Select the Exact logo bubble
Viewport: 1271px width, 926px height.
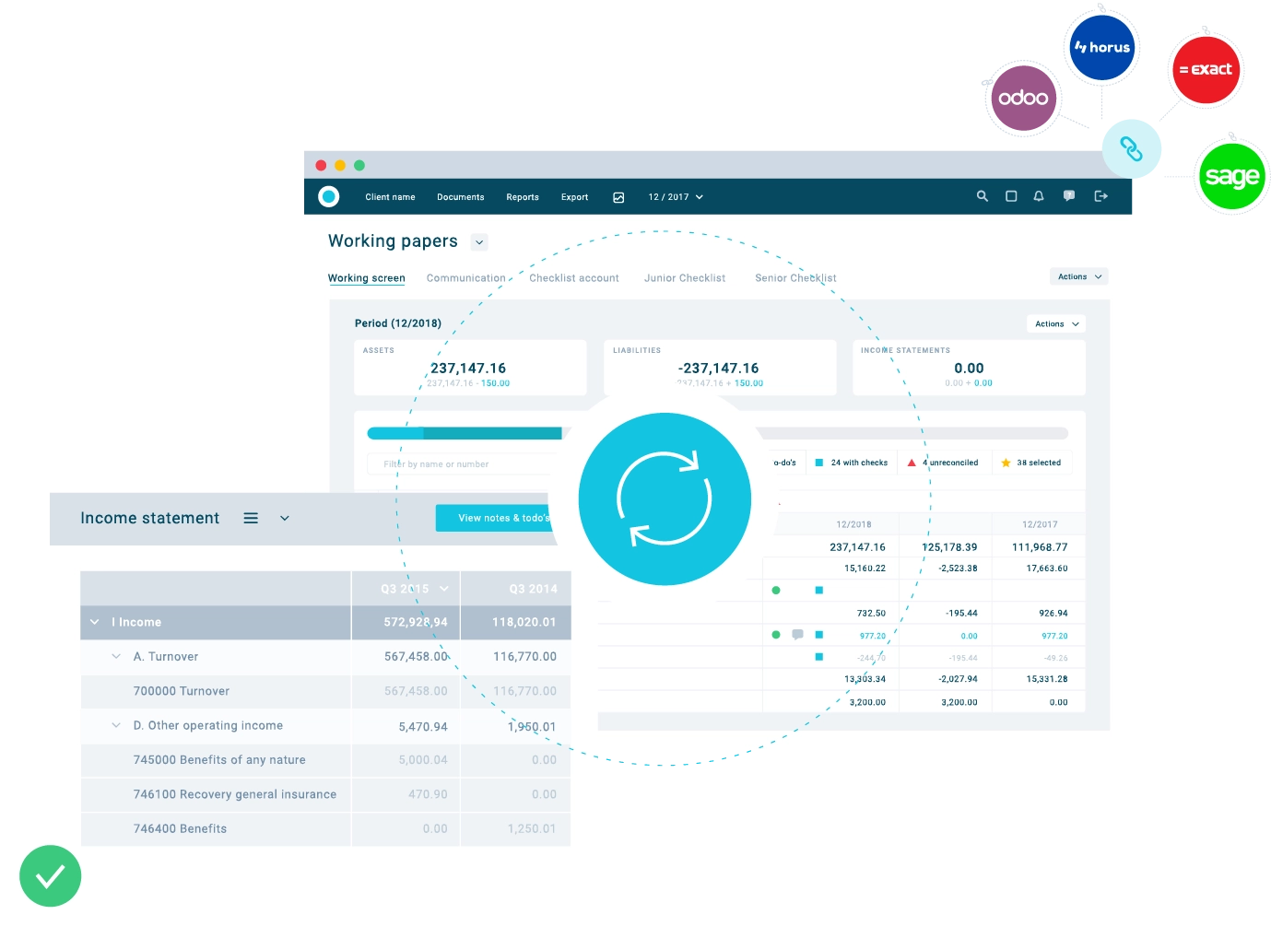point(1206,69)
